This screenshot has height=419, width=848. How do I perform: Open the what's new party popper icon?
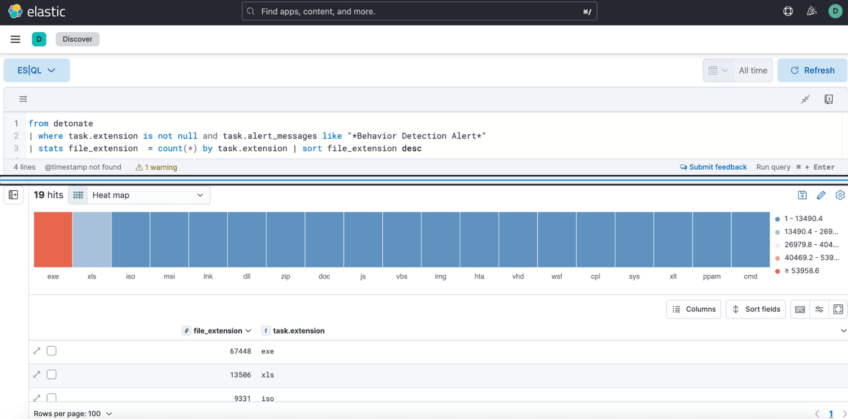(811, 11)
